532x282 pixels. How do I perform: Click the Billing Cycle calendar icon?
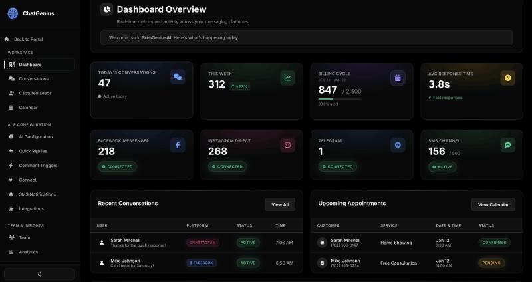[x=398, y=78]
